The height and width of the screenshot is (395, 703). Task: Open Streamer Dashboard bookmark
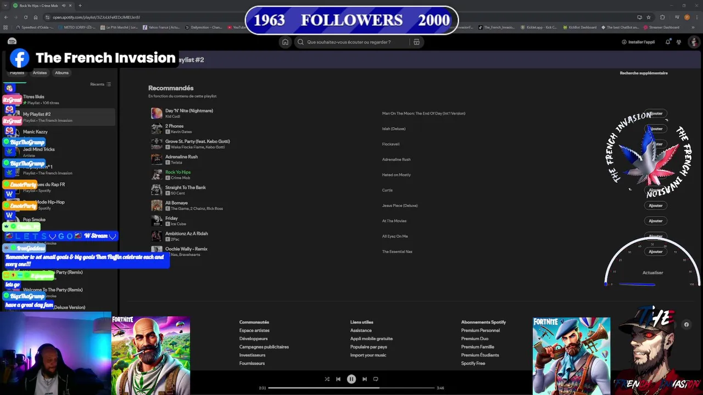pos(661,27)
